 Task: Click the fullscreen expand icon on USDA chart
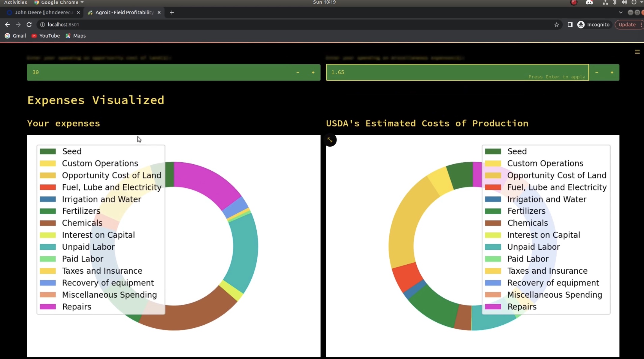point(330,140)
